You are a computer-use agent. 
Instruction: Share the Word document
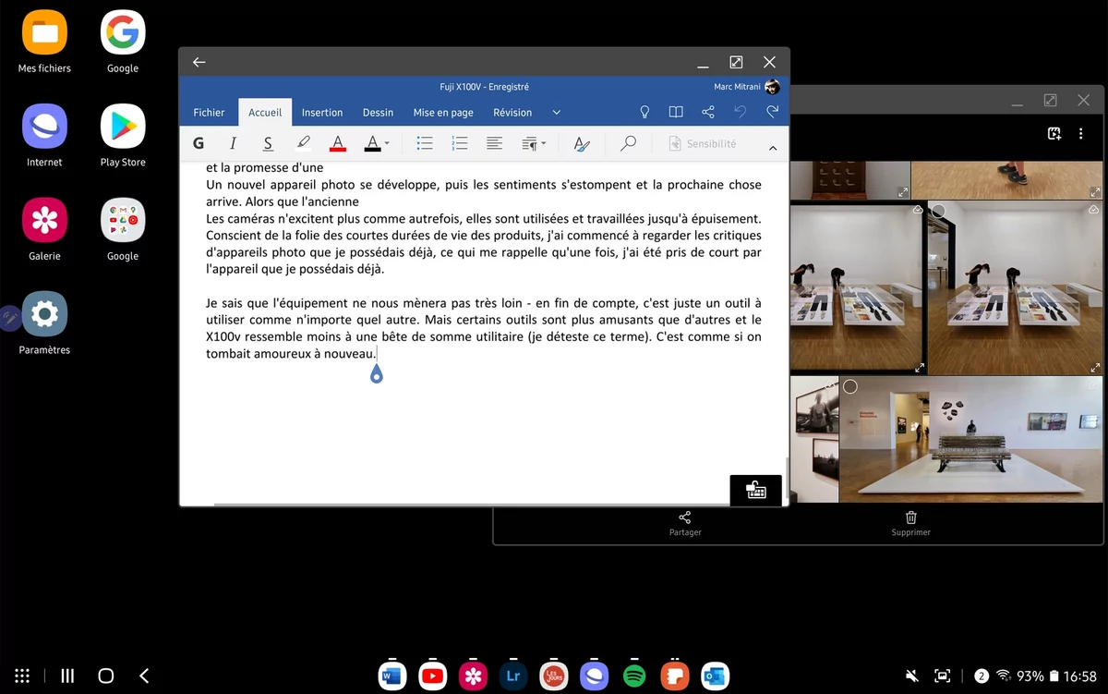tap(708, 112)
